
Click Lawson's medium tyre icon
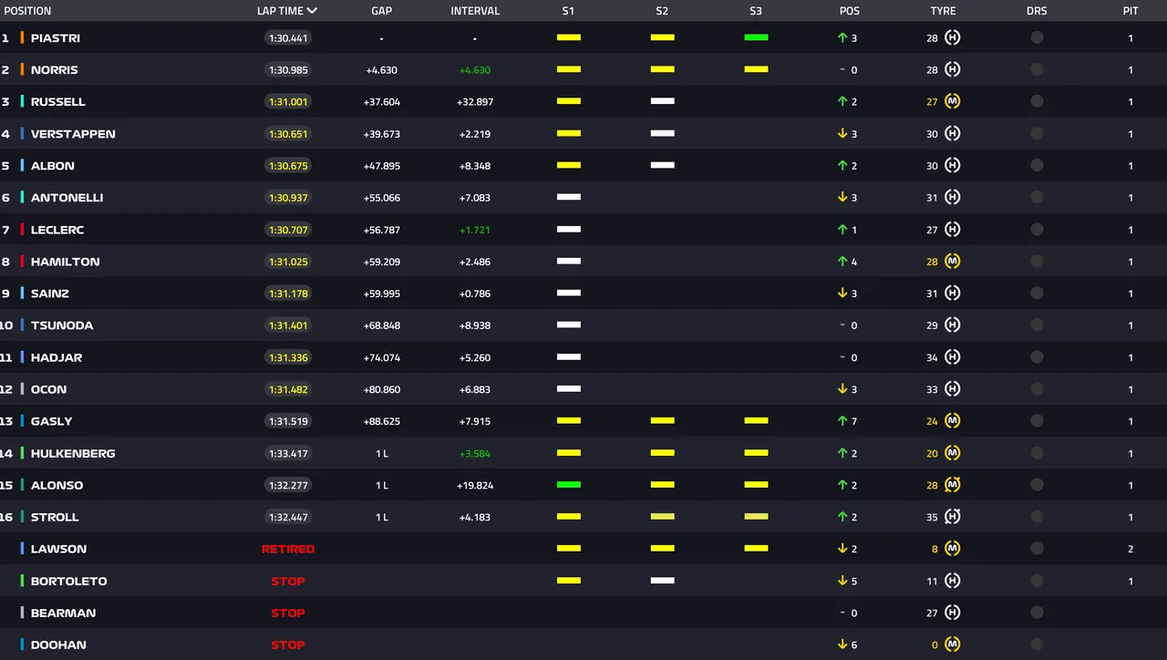953,548
